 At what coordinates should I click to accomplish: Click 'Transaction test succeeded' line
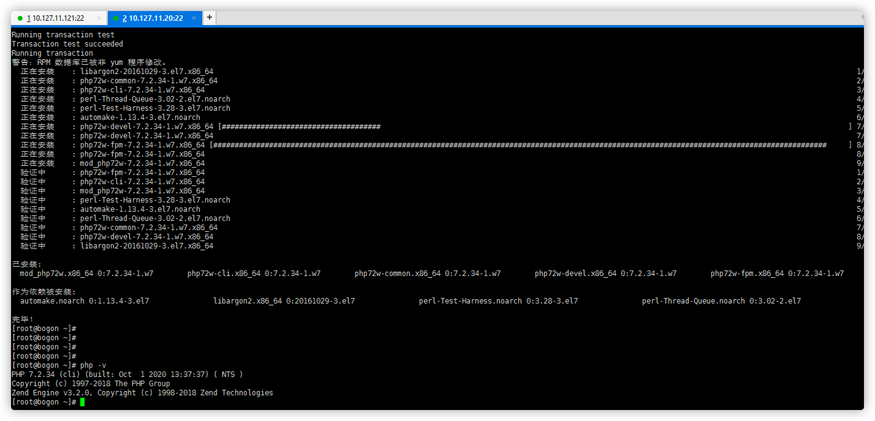pos(67,44)
